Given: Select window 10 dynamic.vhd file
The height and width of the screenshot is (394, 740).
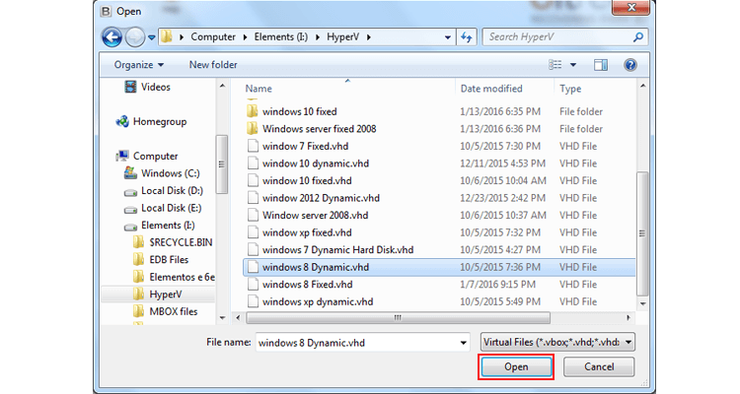Looking at the screenshot, I should 316,164.
